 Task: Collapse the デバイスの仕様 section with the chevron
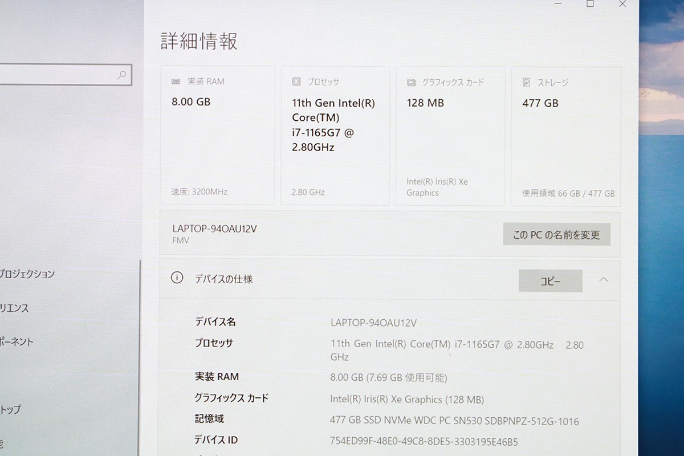coord(604,279)
